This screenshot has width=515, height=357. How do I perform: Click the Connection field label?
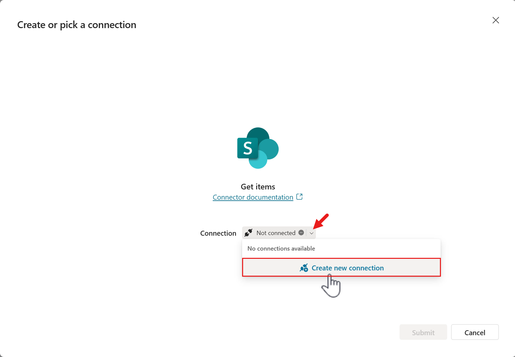pyautogui.click(x=218, y=233)
